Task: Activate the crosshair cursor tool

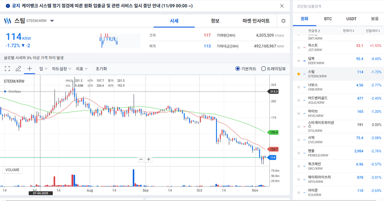Action: click(29, 69)
